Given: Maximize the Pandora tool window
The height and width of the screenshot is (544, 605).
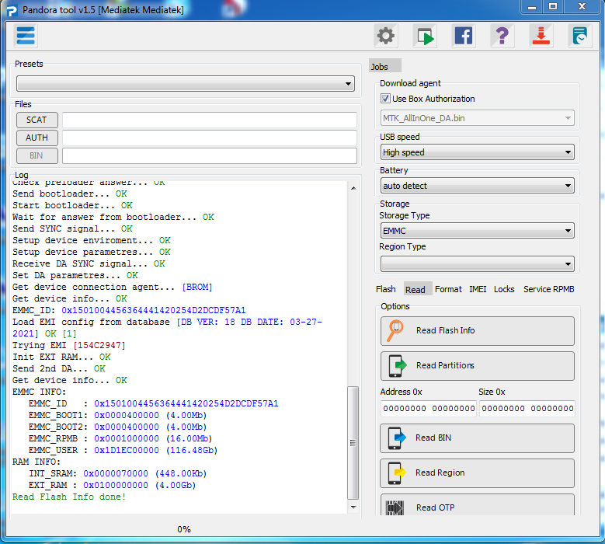Looking at the screenshot, I should 553,7.
